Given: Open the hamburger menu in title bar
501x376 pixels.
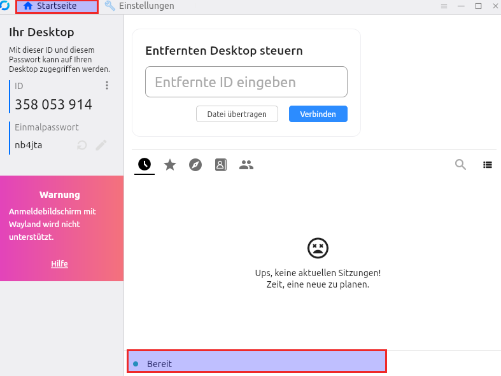Looking at the screenshot, I should [x=444, y=6].
